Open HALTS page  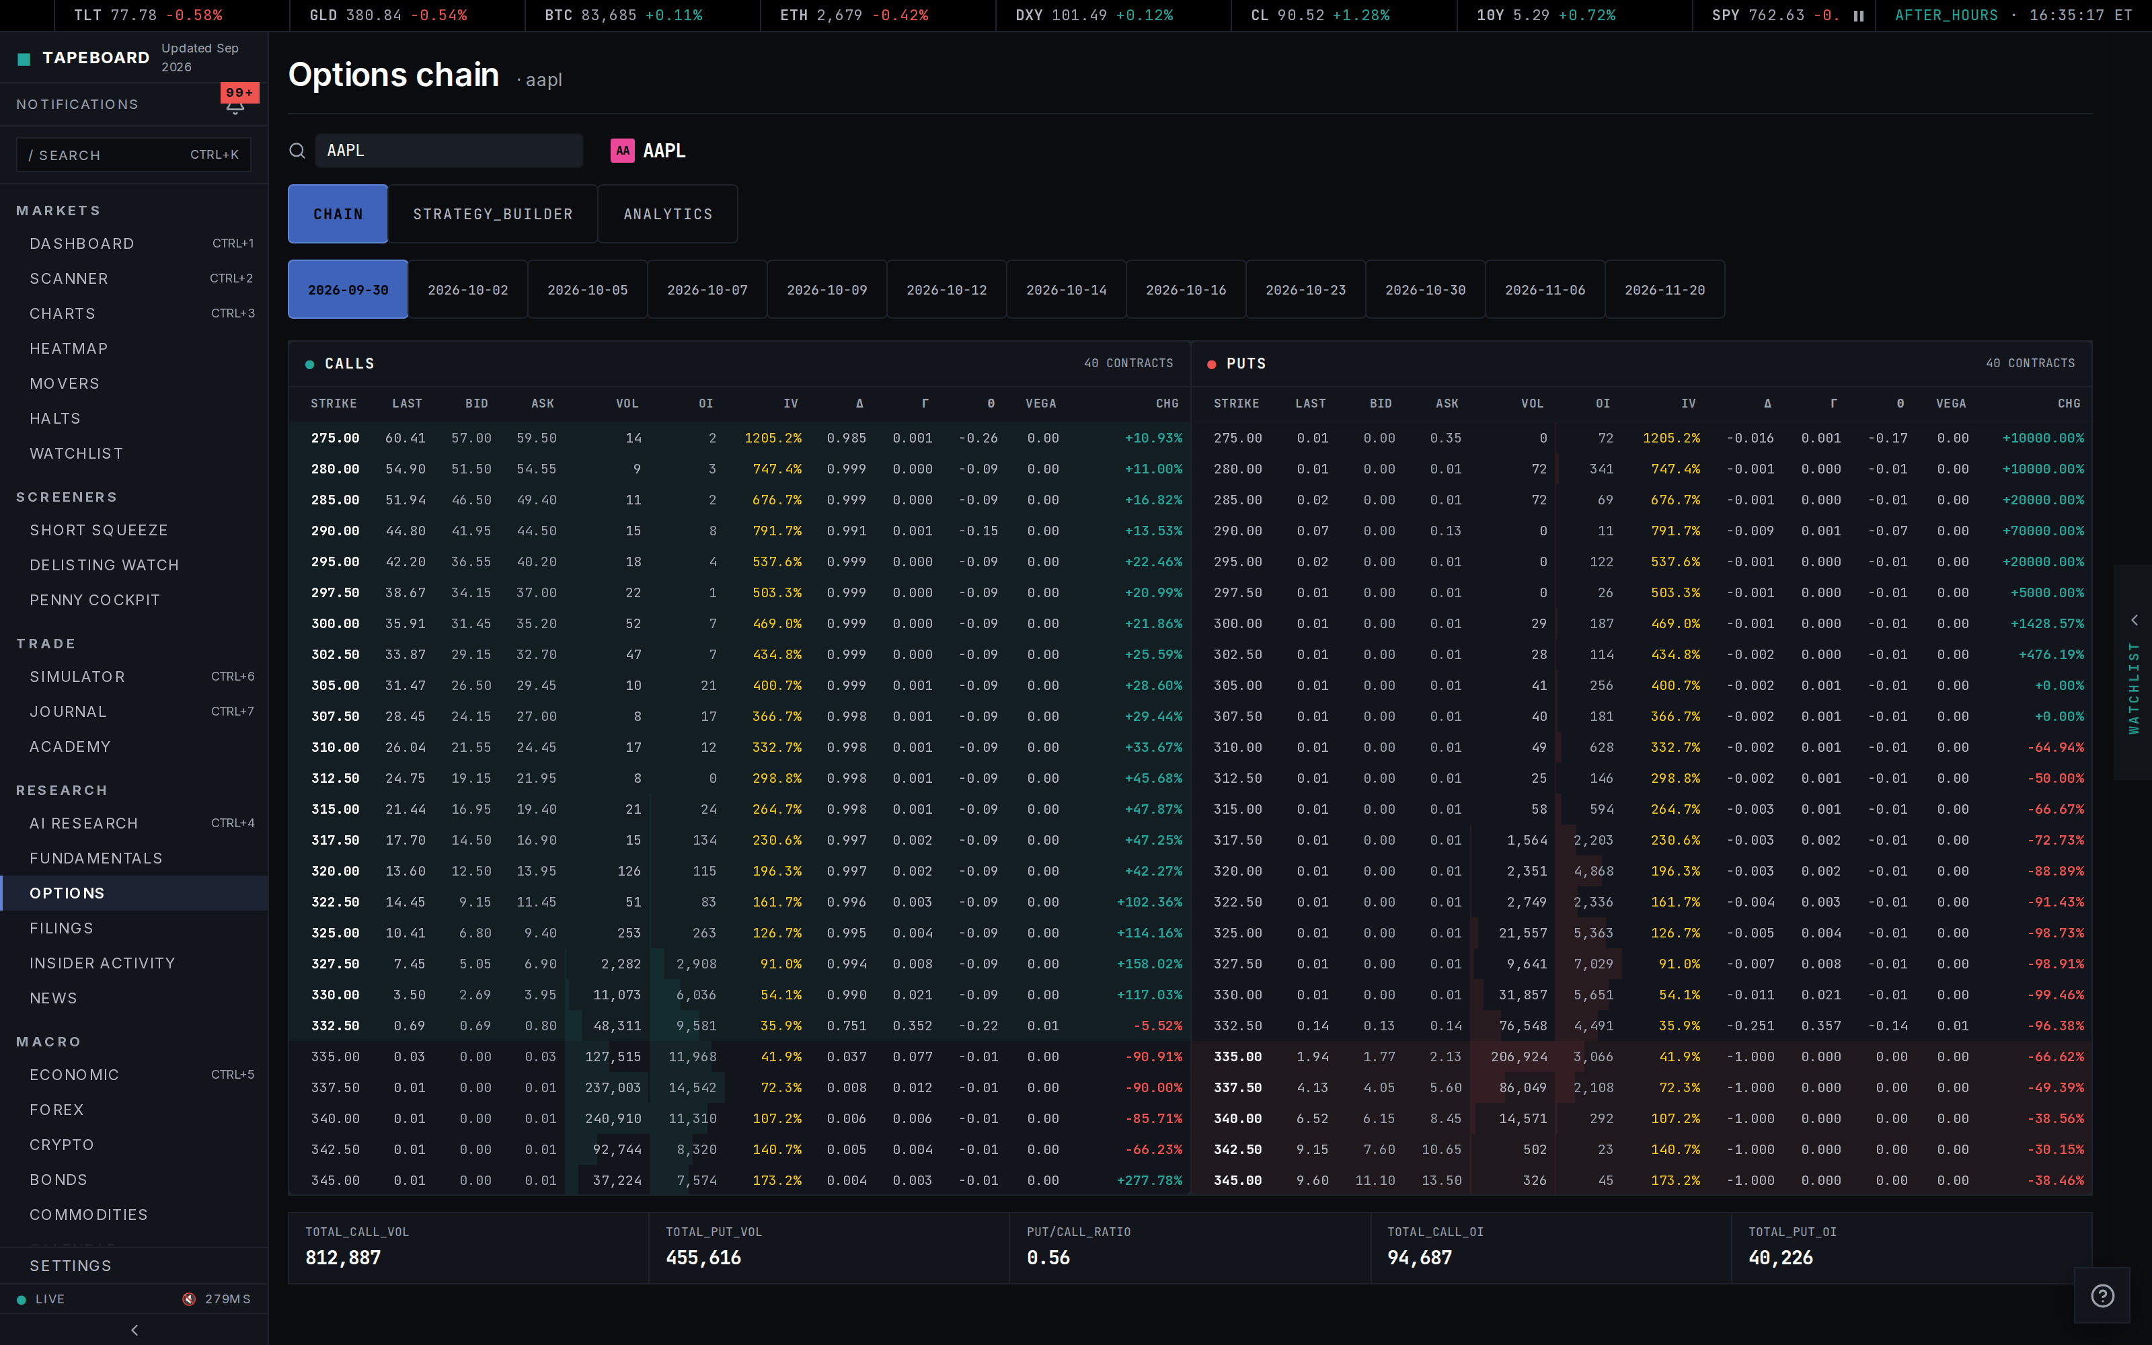[x=134, y=418]
